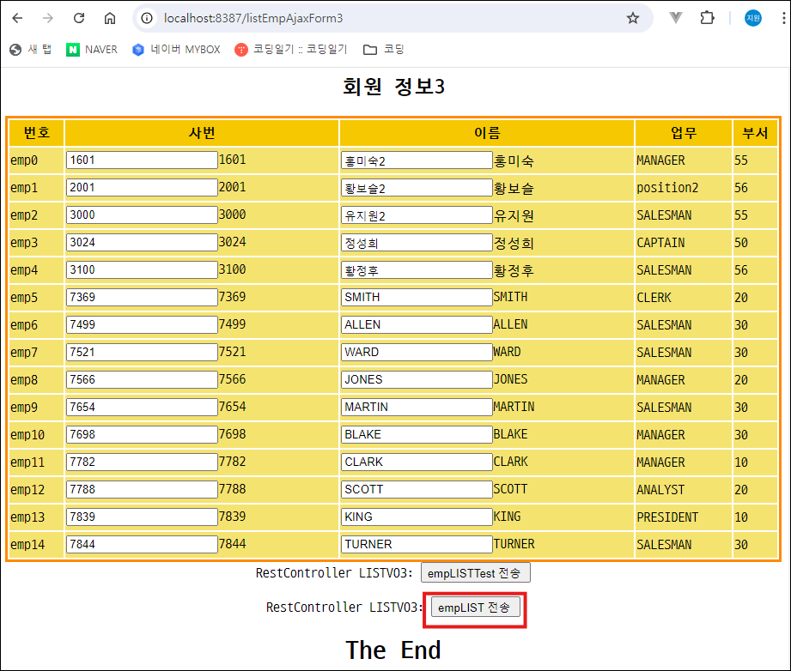Viewport: 791px width, 671px height.
Task: Select the 이름 column header
Action: click(487, 133)
